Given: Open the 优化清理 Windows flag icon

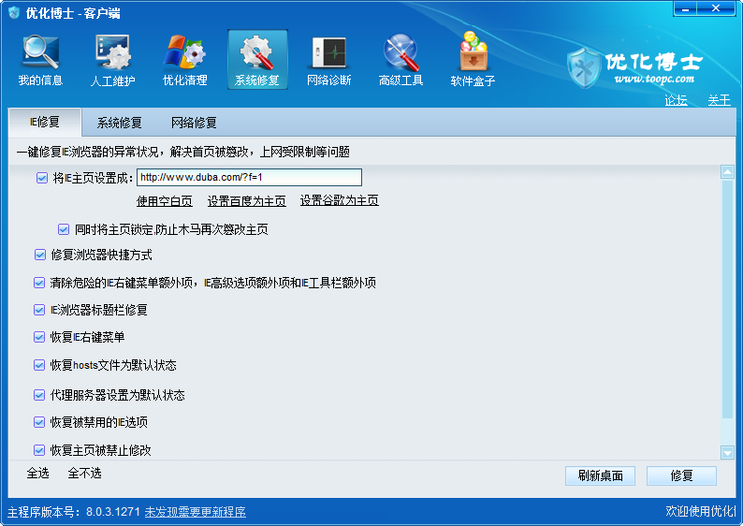Looking at the screenshot, I should click(184, 52).
